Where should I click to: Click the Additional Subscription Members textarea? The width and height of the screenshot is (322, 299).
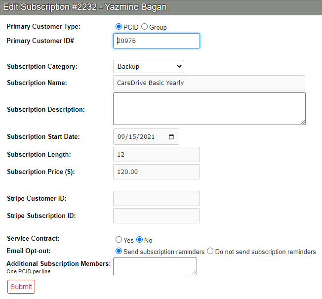click(x=155, y=266)
